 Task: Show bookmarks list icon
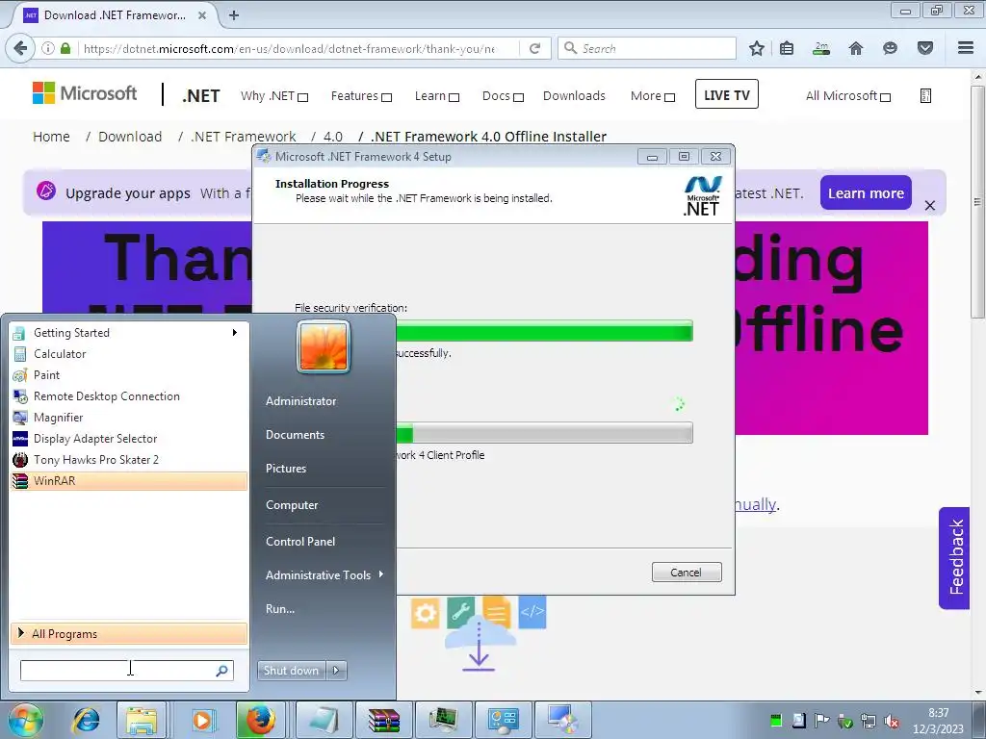click(787, 48)
